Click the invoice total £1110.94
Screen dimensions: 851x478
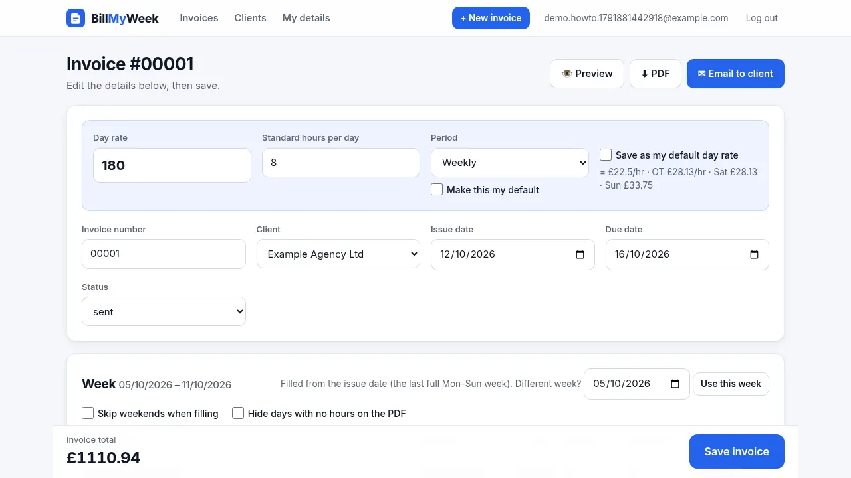(104, 457)
